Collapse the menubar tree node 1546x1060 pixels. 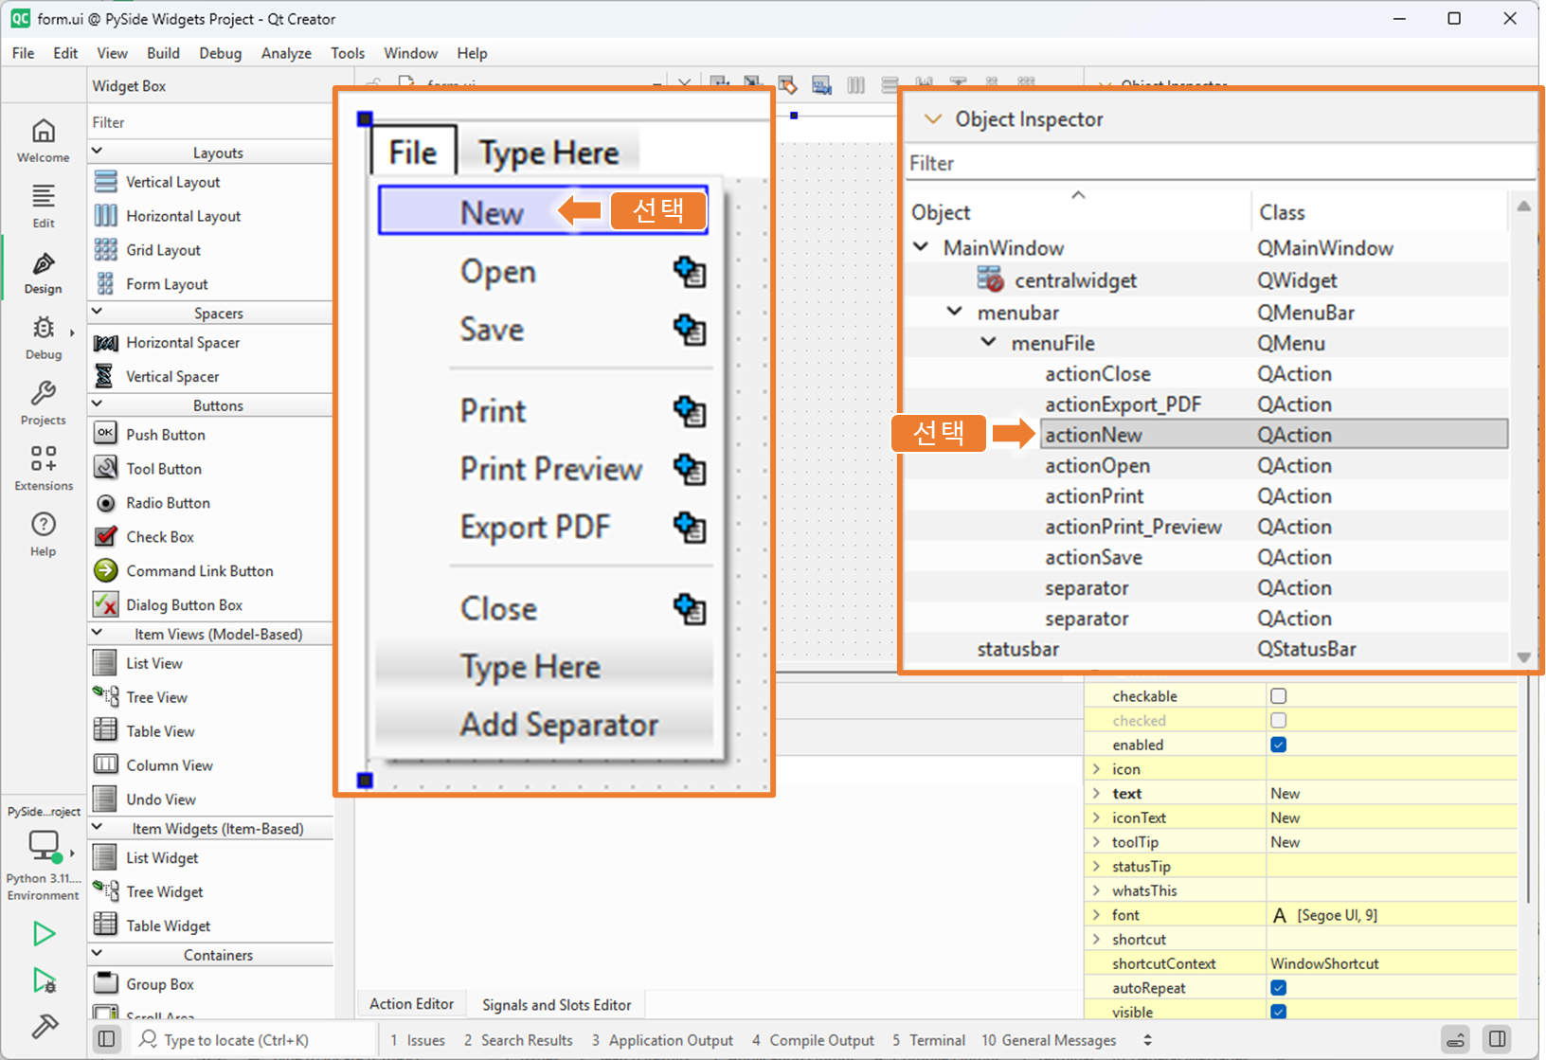coord(955,312)
